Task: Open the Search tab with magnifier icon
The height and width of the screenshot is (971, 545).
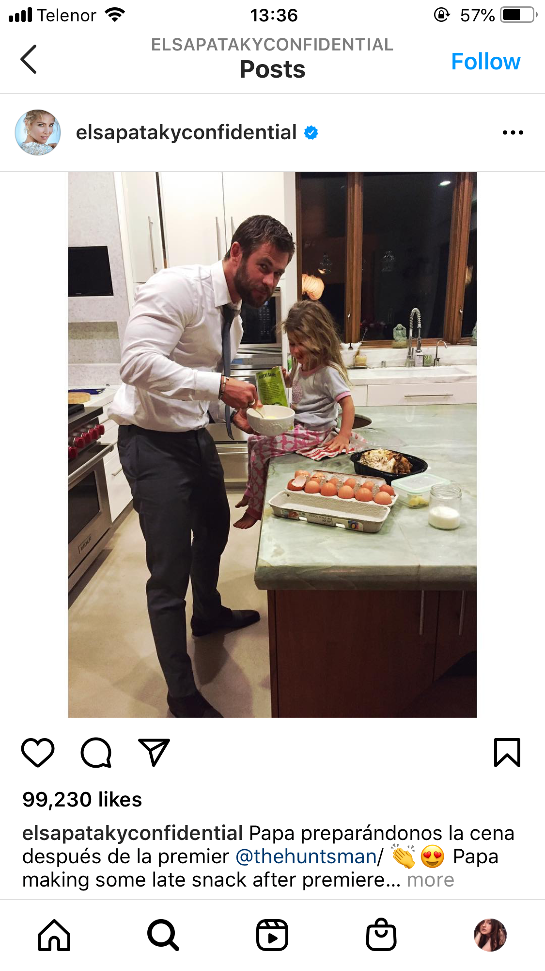Action: [x=163, y=935]
